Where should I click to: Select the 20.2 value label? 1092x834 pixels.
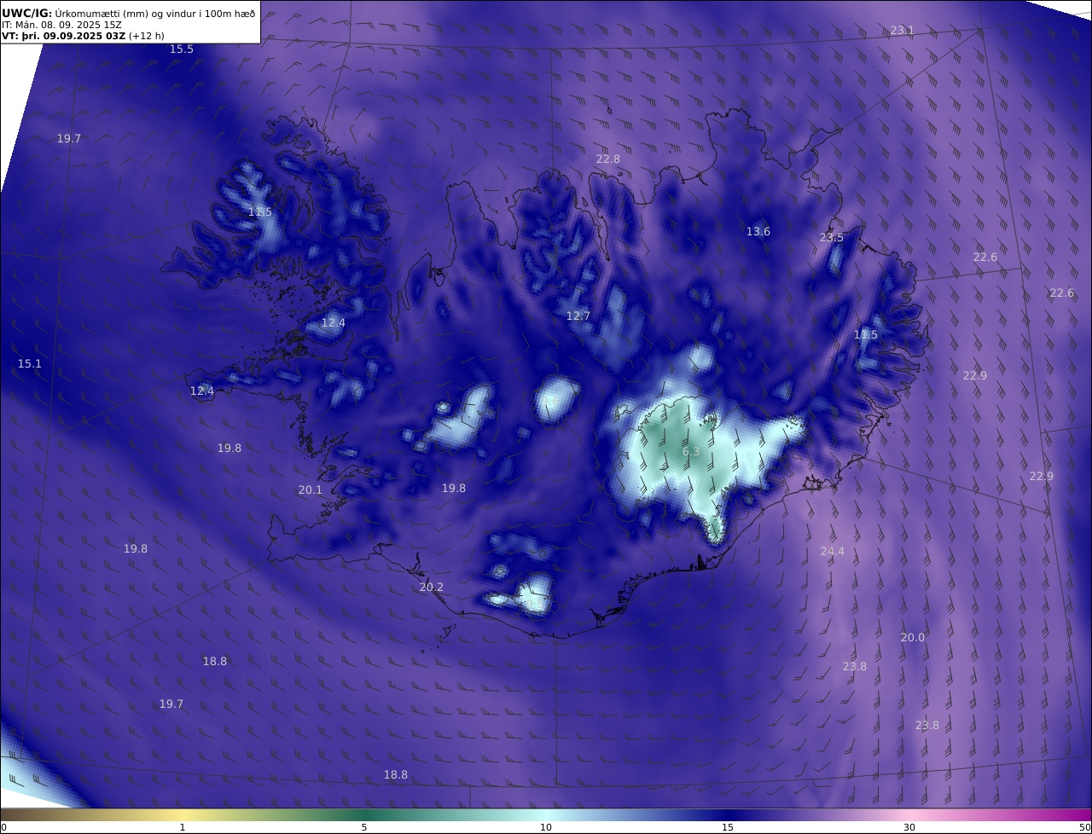(x=432, y=588)
